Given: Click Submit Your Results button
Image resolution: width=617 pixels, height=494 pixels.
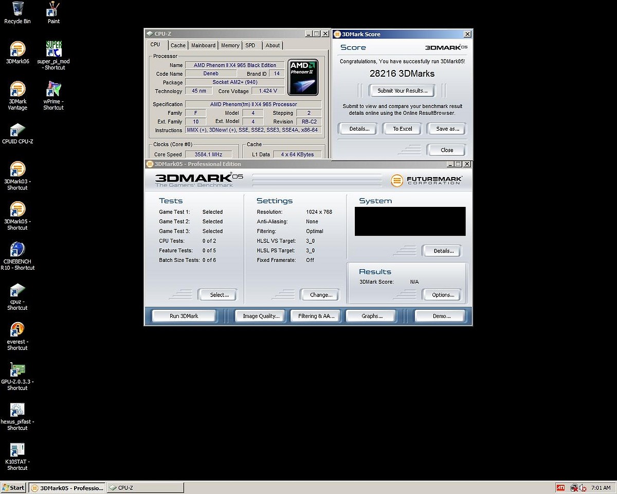Looking at the screenshot, I should tap(402, 91).
